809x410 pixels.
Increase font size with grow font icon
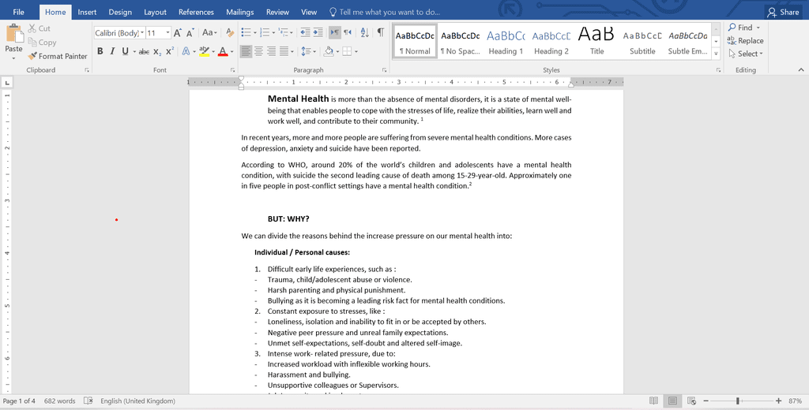click(178, 33)
